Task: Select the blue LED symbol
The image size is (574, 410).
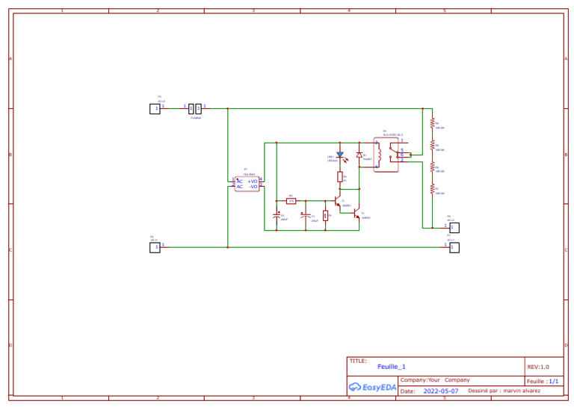Action: tap(340, 155)
